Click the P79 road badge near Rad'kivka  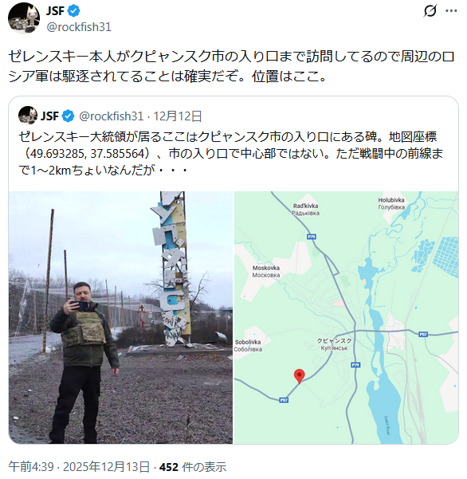(312, 237)
